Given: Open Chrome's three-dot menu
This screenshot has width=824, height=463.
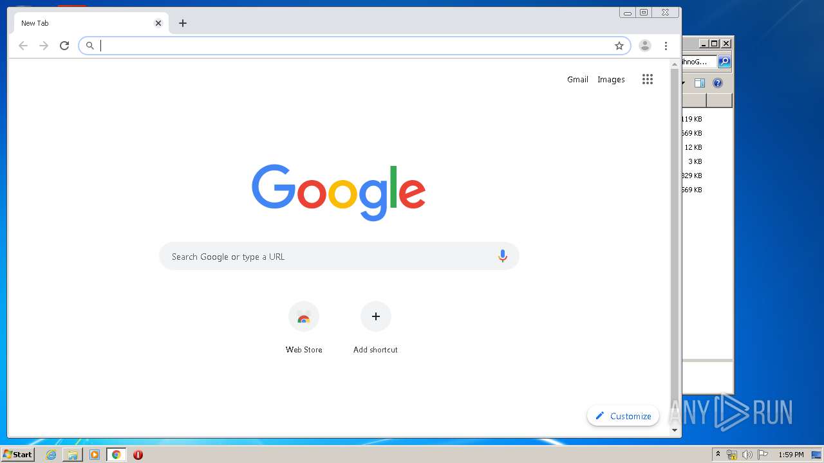Looking at the screenshot, I should (x=666, y=46).
